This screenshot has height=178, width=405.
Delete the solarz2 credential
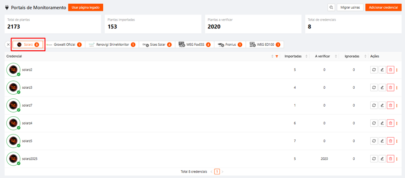[x=390, y=70]
